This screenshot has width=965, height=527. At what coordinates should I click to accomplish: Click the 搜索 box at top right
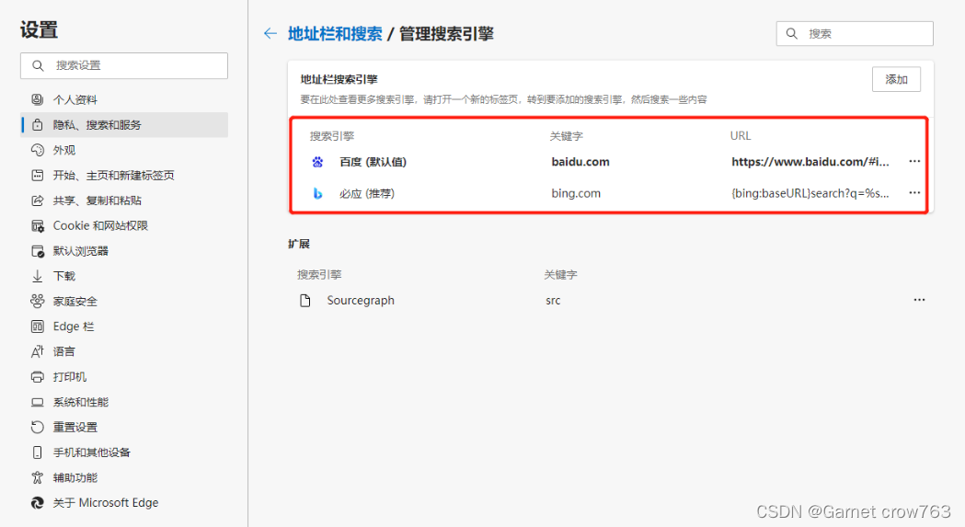pyautogui.click(x=855, y=33)
